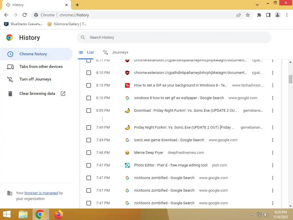Click the uBlock icon of 8:10 PM extension entry

tap(127, 73)
